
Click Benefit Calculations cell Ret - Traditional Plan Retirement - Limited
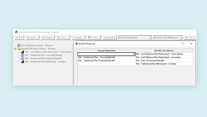164,64
